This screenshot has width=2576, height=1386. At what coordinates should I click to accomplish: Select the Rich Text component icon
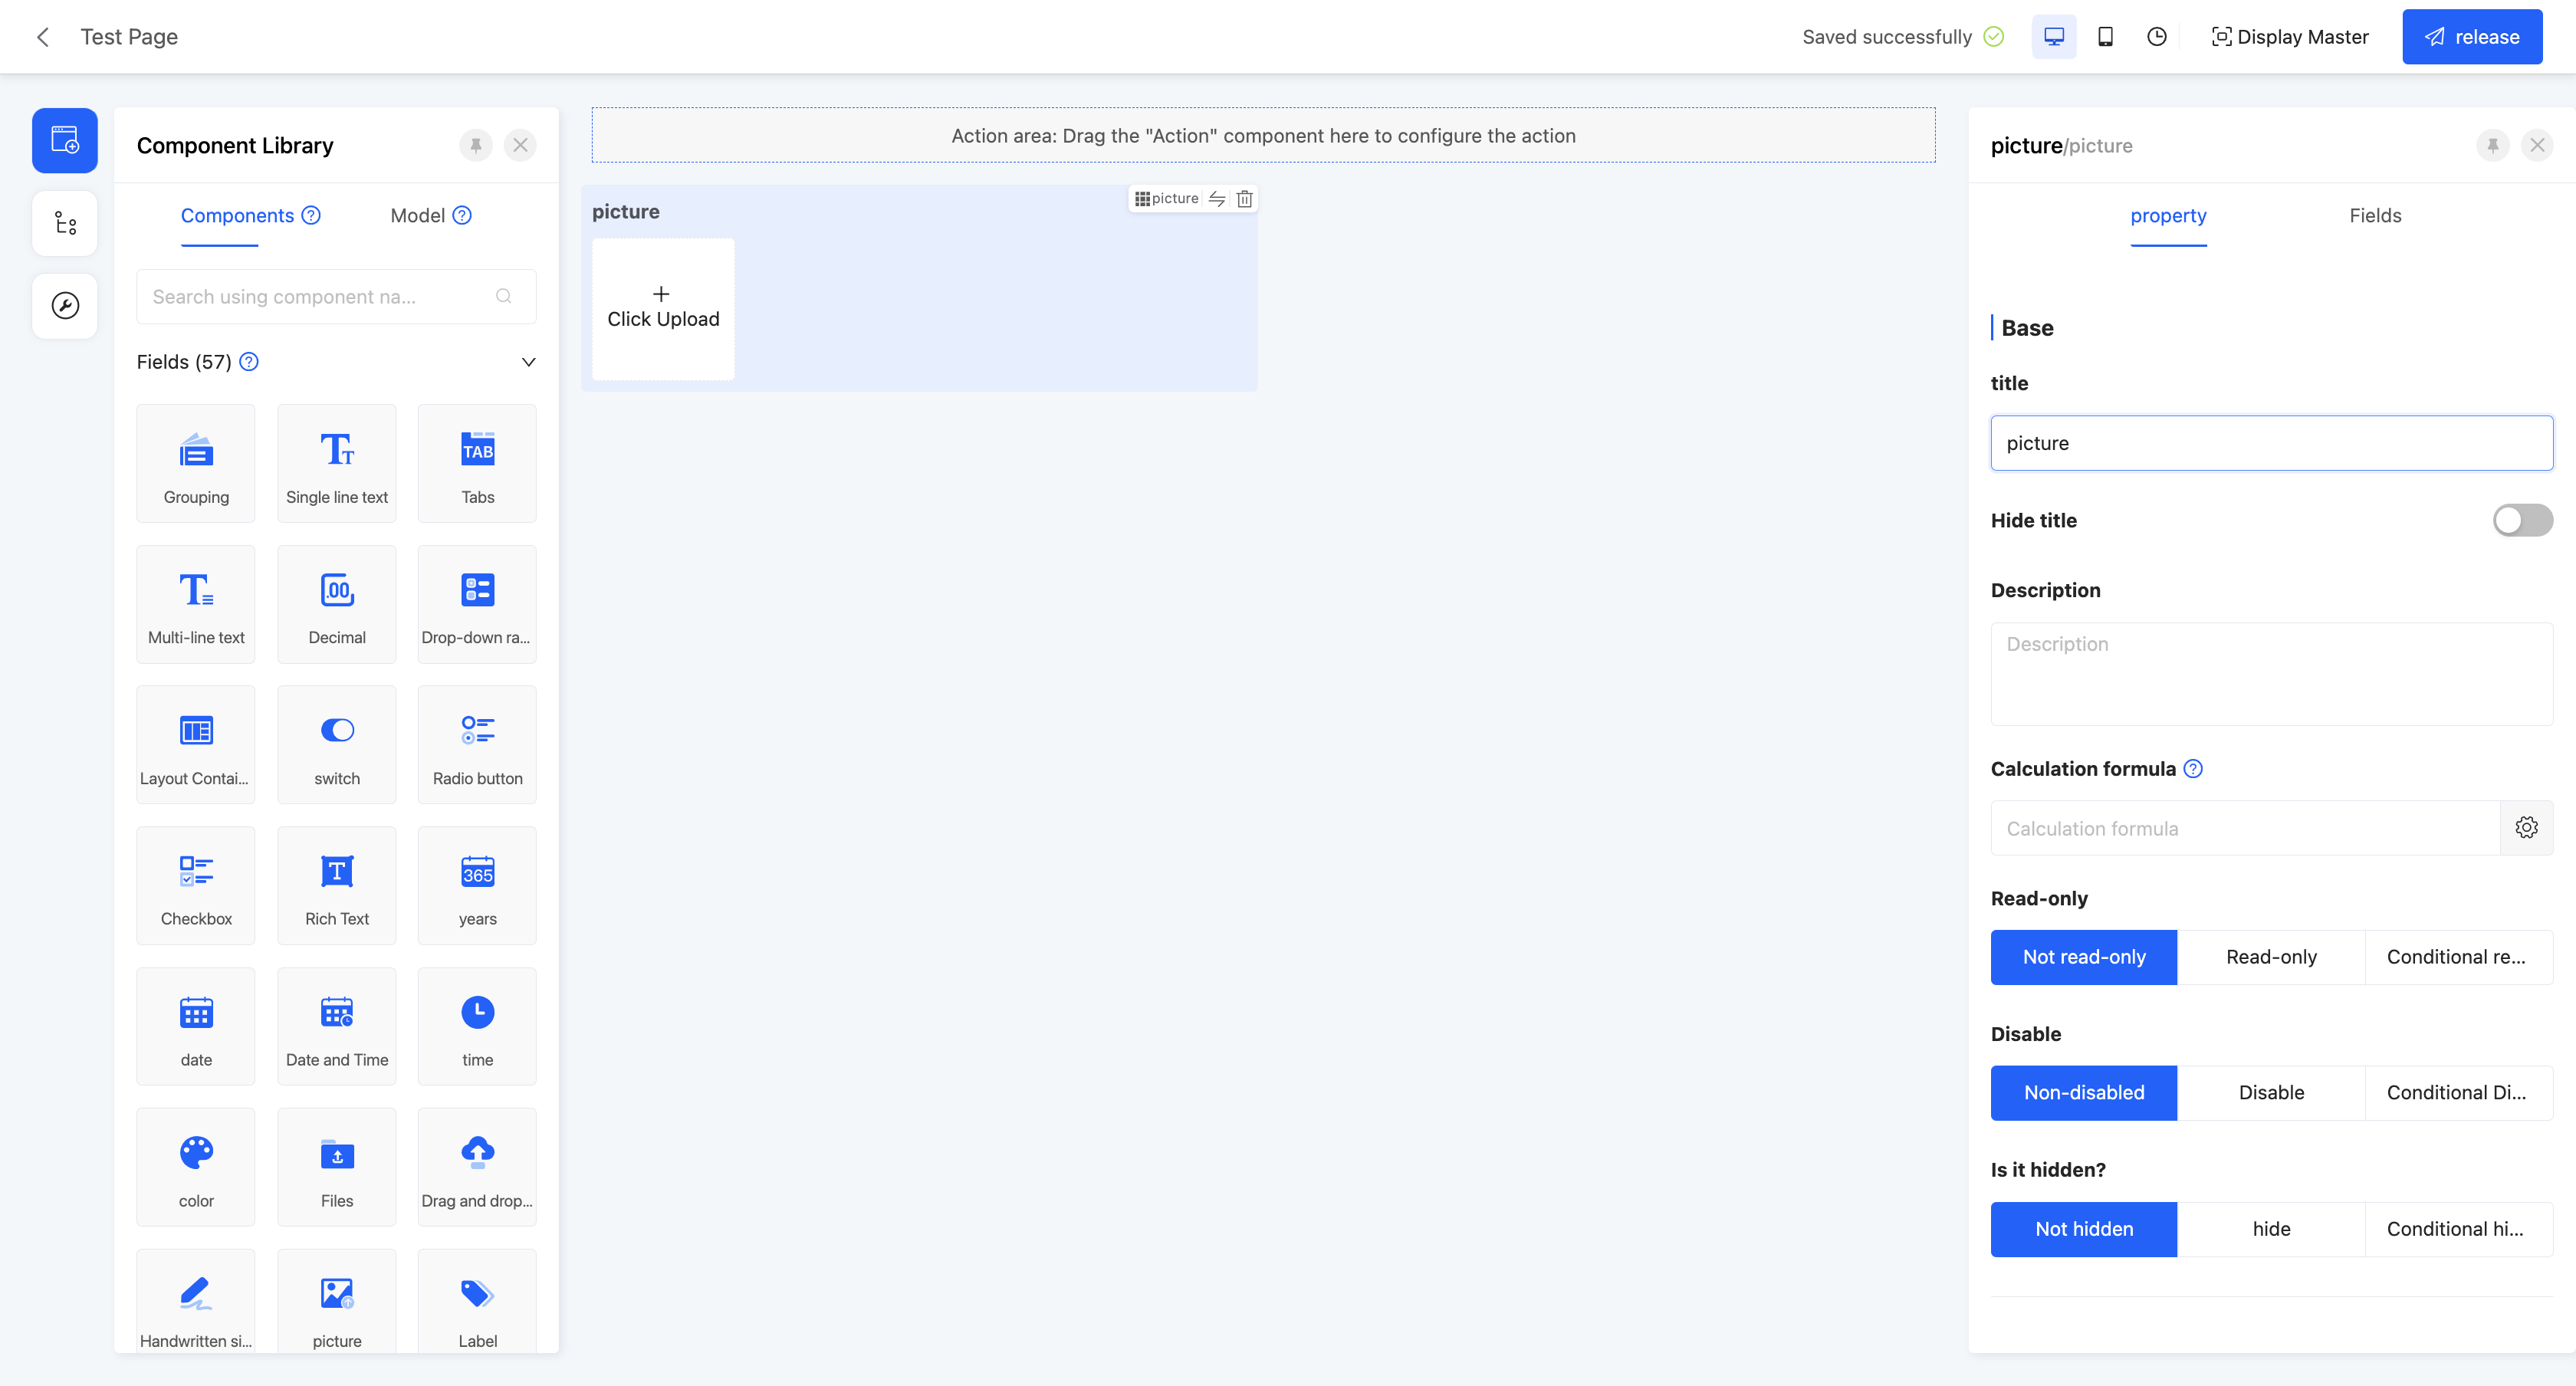point(336,885)
